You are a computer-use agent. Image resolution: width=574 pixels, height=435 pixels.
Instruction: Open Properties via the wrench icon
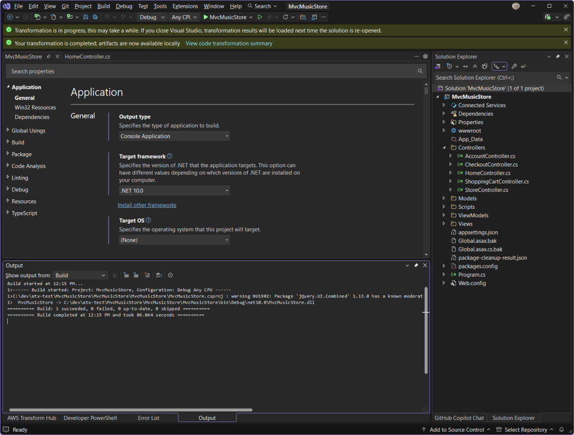coord(515,67)
